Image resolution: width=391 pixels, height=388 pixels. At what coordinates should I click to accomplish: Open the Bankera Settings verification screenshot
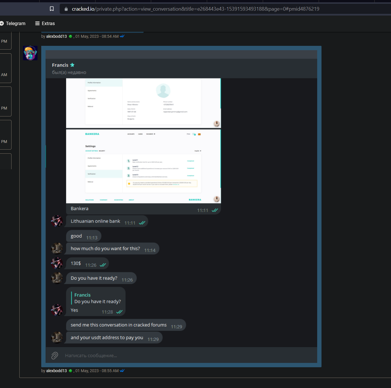pos(143,166)
